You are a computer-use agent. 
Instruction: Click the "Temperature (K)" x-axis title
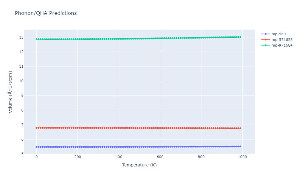[x=139, y=165]
